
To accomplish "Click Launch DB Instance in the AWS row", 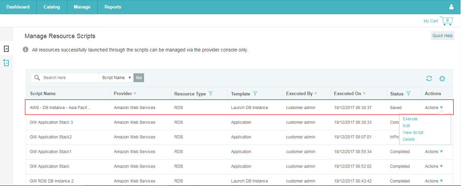I will (x=249, y=108).
